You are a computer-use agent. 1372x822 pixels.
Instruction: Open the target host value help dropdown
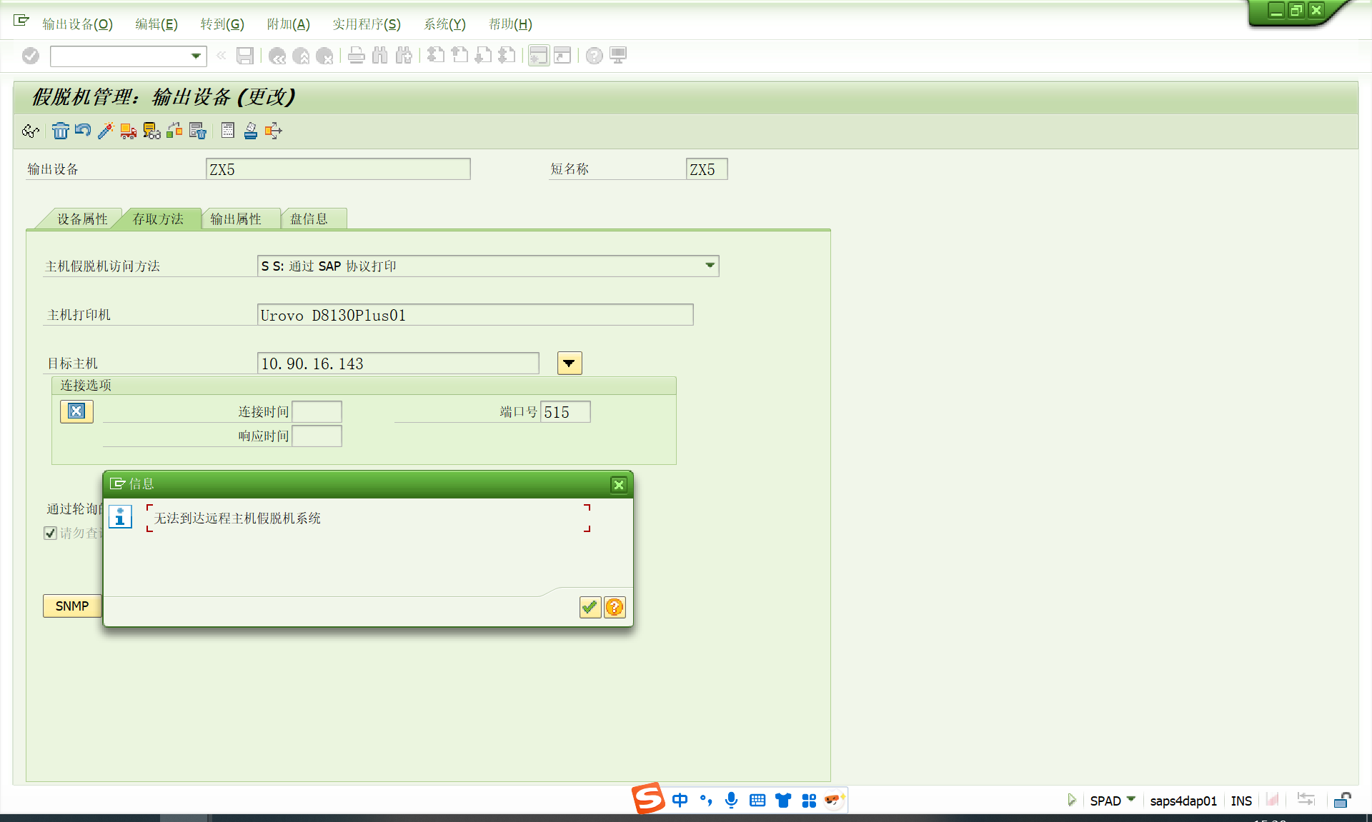pyautogui.click(x=569, y=363)
